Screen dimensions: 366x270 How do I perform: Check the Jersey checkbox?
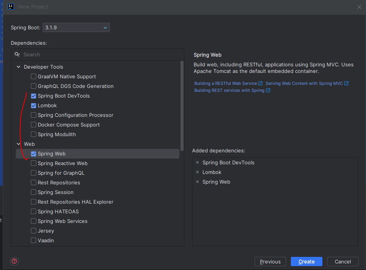coord(34,231)
